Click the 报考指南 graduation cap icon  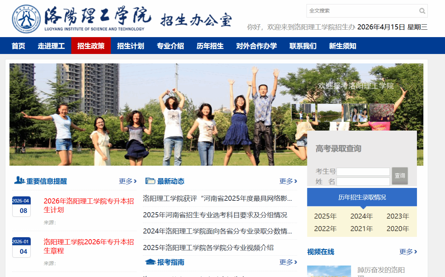(150, 262)
